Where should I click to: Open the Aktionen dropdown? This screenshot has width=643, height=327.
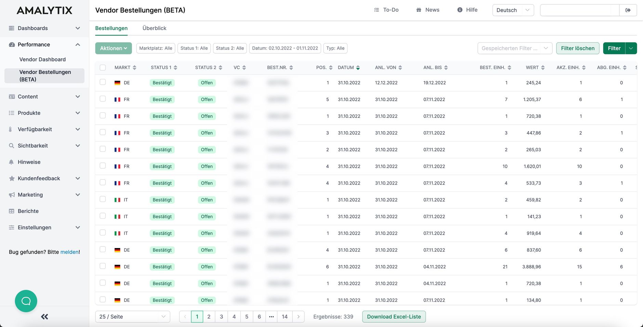click(114, 48)
